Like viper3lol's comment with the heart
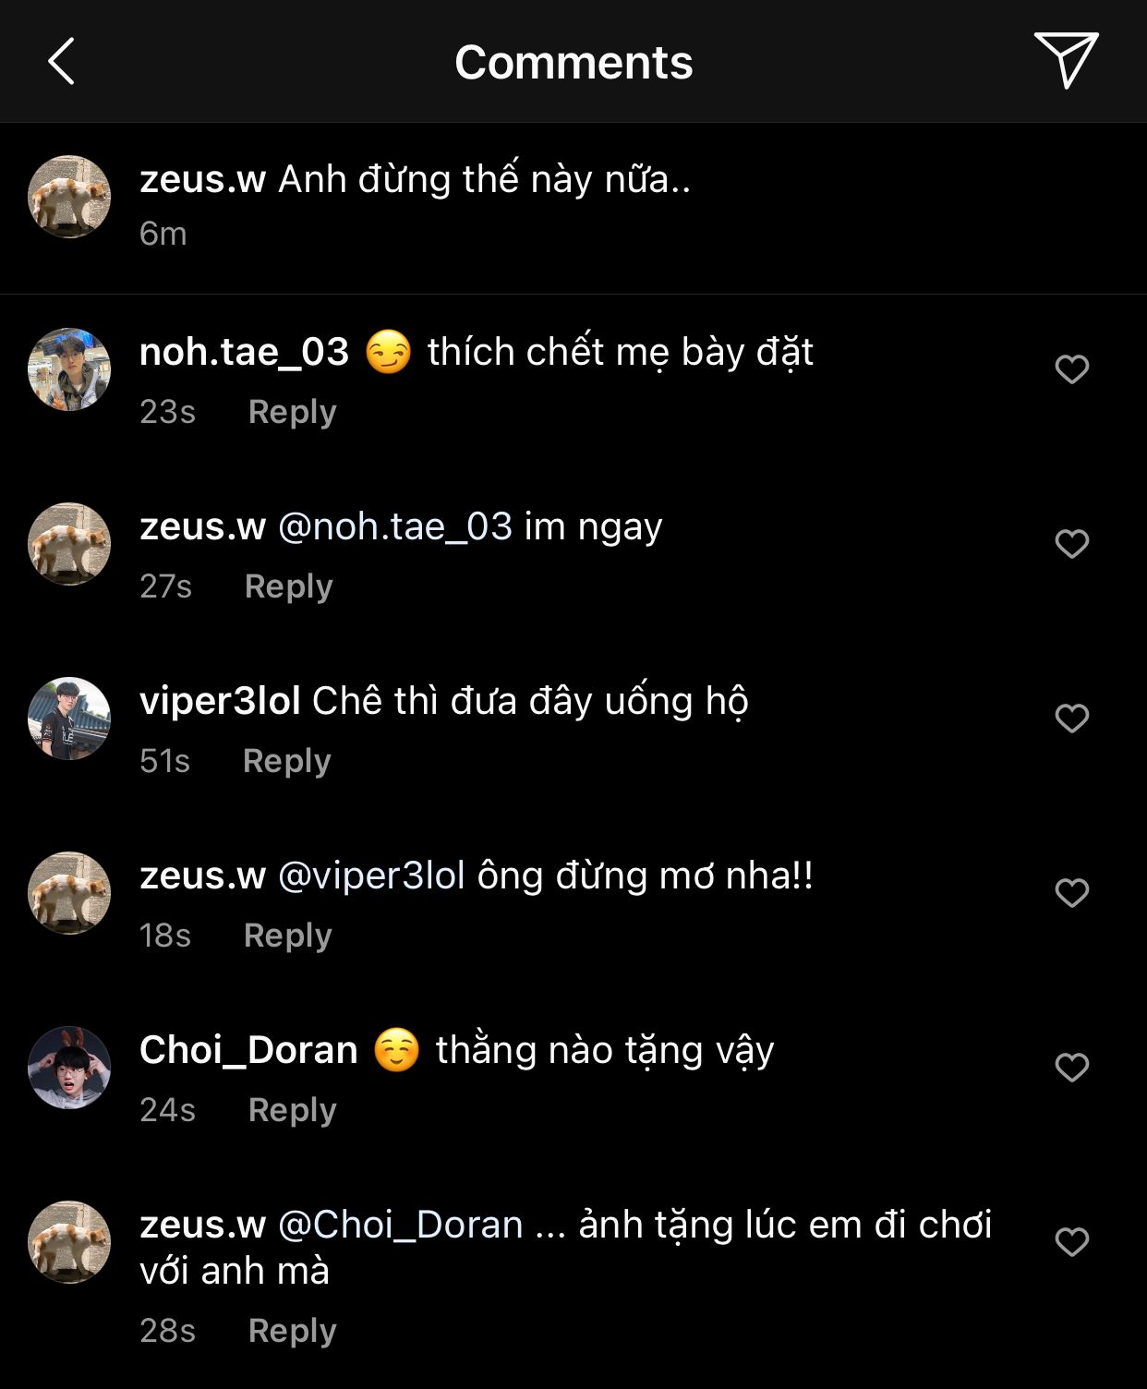Viewport: 1147px width, 1389px height. tap(1071, 719)
